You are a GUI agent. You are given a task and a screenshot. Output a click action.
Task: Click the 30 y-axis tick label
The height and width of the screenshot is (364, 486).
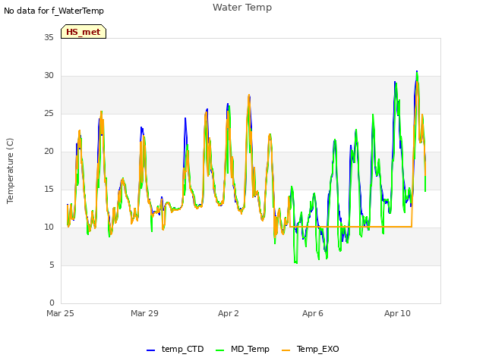coord(49,76)
